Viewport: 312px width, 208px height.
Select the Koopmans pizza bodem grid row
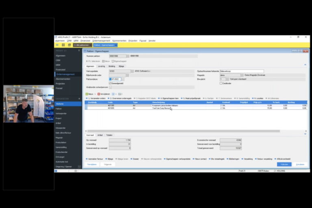pos(196,106)
